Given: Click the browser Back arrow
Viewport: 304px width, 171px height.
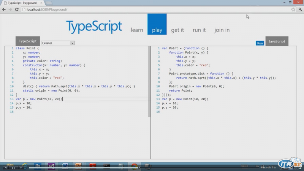Looking at the screenshot, I should (4, 9).
